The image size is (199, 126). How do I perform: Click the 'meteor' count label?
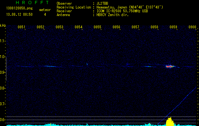[x=45, y=10]
